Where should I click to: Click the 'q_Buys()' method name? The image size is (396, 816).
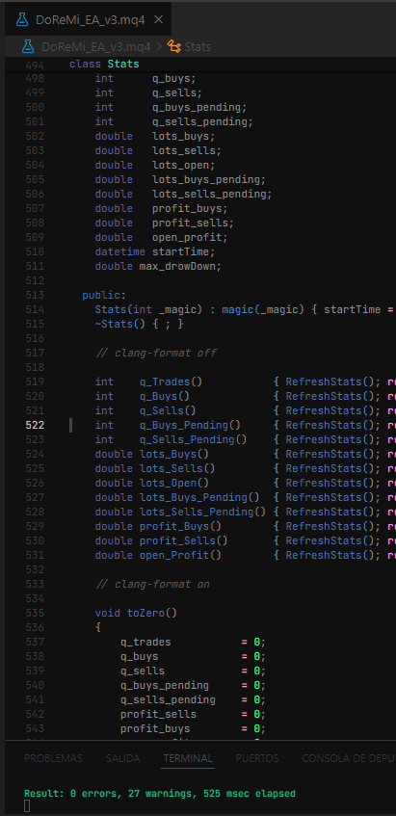click(165, 397)
